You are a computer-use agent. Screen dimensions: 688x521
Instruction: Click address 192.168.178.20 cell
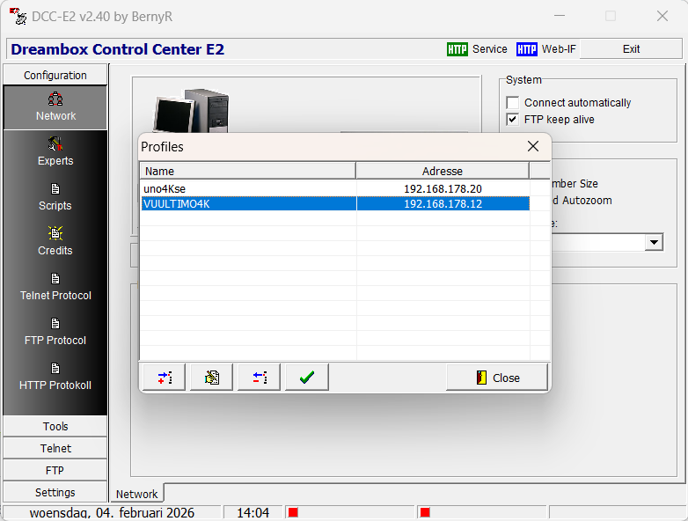pyautogui.click(x=443, y=188)
